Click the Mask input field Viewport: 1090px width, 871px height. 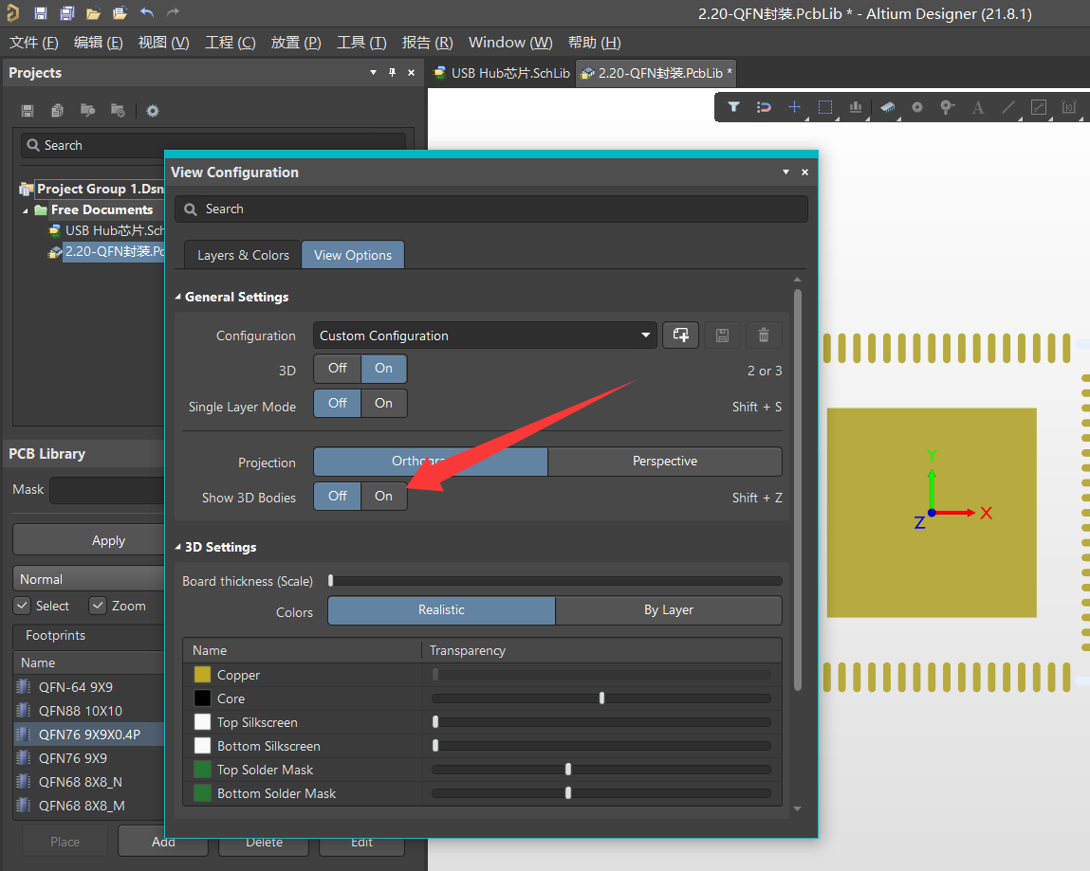107,490
